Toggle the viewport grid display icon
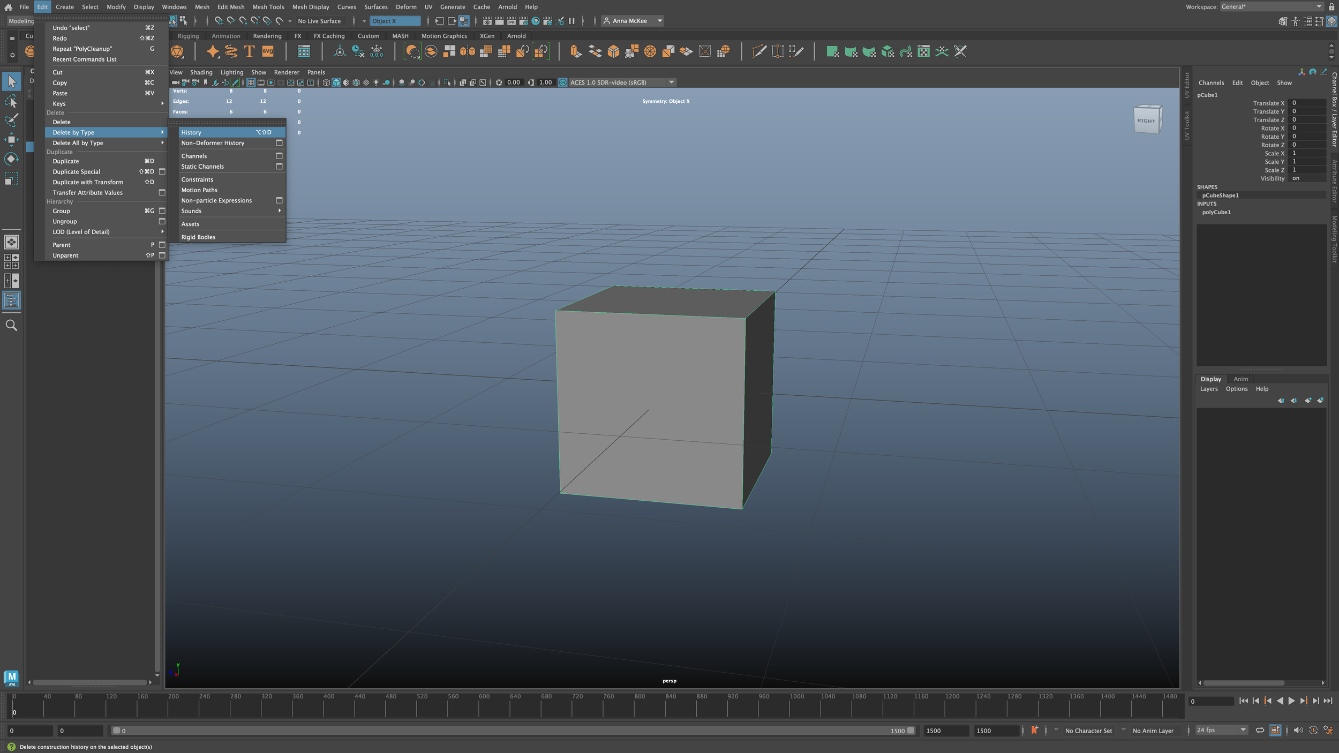The height and width of the screenshot is (753, 1339). point(251,82)
